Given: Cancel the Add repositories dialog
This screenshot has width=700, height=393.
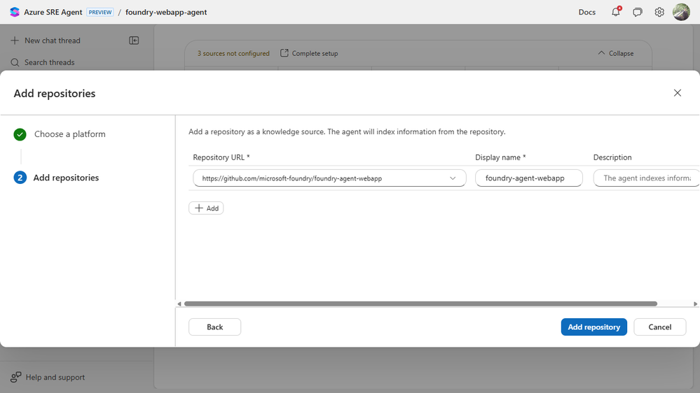Looking at the screenshot, I should [660, 327].
